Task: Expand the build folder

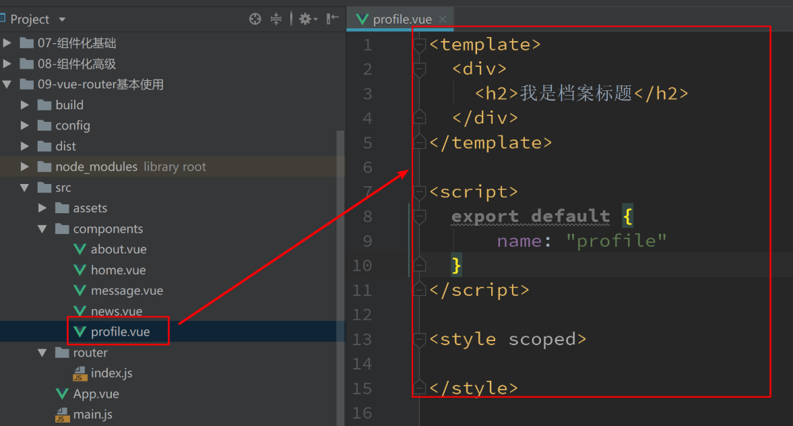Action: pyautogui.click(x=24, y=104)
